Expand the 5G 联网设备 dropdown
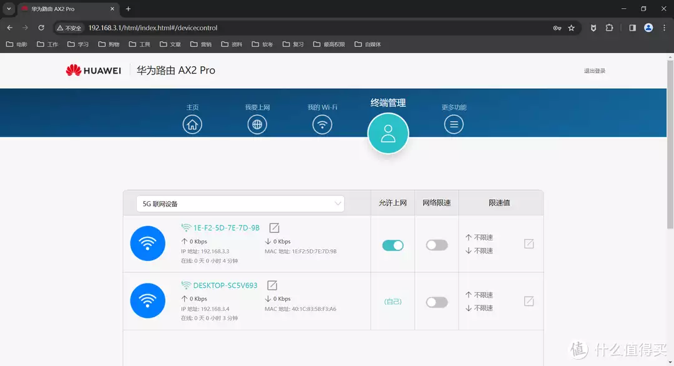Image resolution: width=674 pixels, height=366 pixels. click(240, 204)
